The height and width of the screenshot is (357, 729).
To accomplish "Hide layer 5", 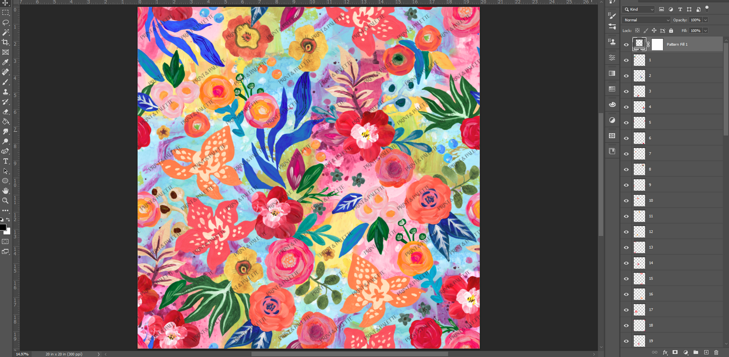I will click(x=626, y=122).
